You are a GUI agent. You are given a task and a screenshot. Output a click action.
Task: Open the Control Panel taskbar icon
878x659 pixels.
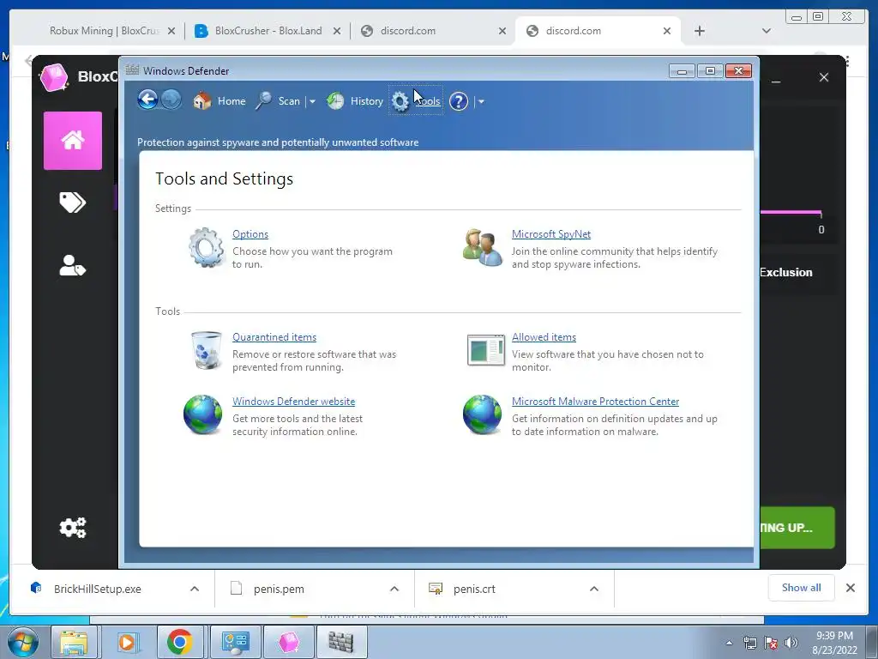point(236,642)
